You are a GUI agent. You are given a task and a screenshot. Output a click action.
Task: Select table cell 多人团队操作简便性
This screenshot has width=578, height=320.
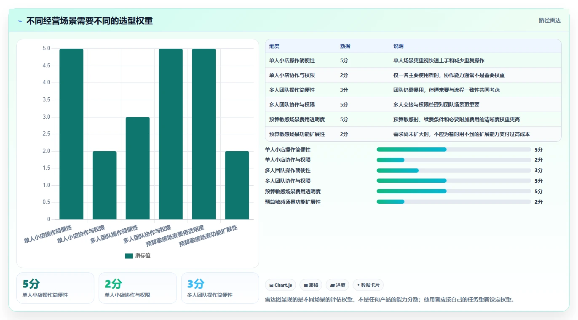tap(292, 90)
